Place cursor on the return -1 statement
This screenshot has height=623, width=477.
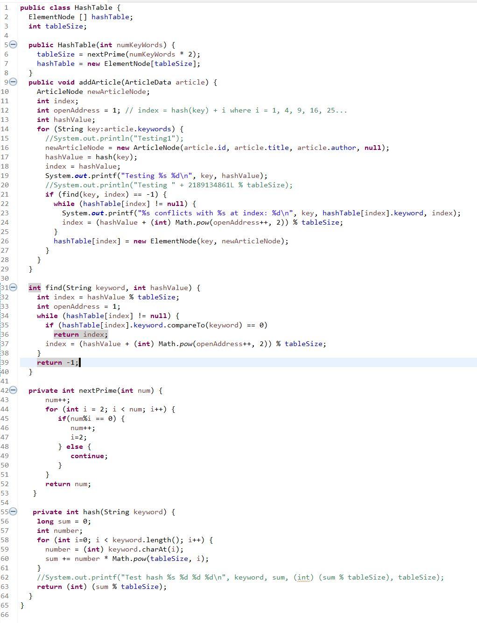point(57,362)
